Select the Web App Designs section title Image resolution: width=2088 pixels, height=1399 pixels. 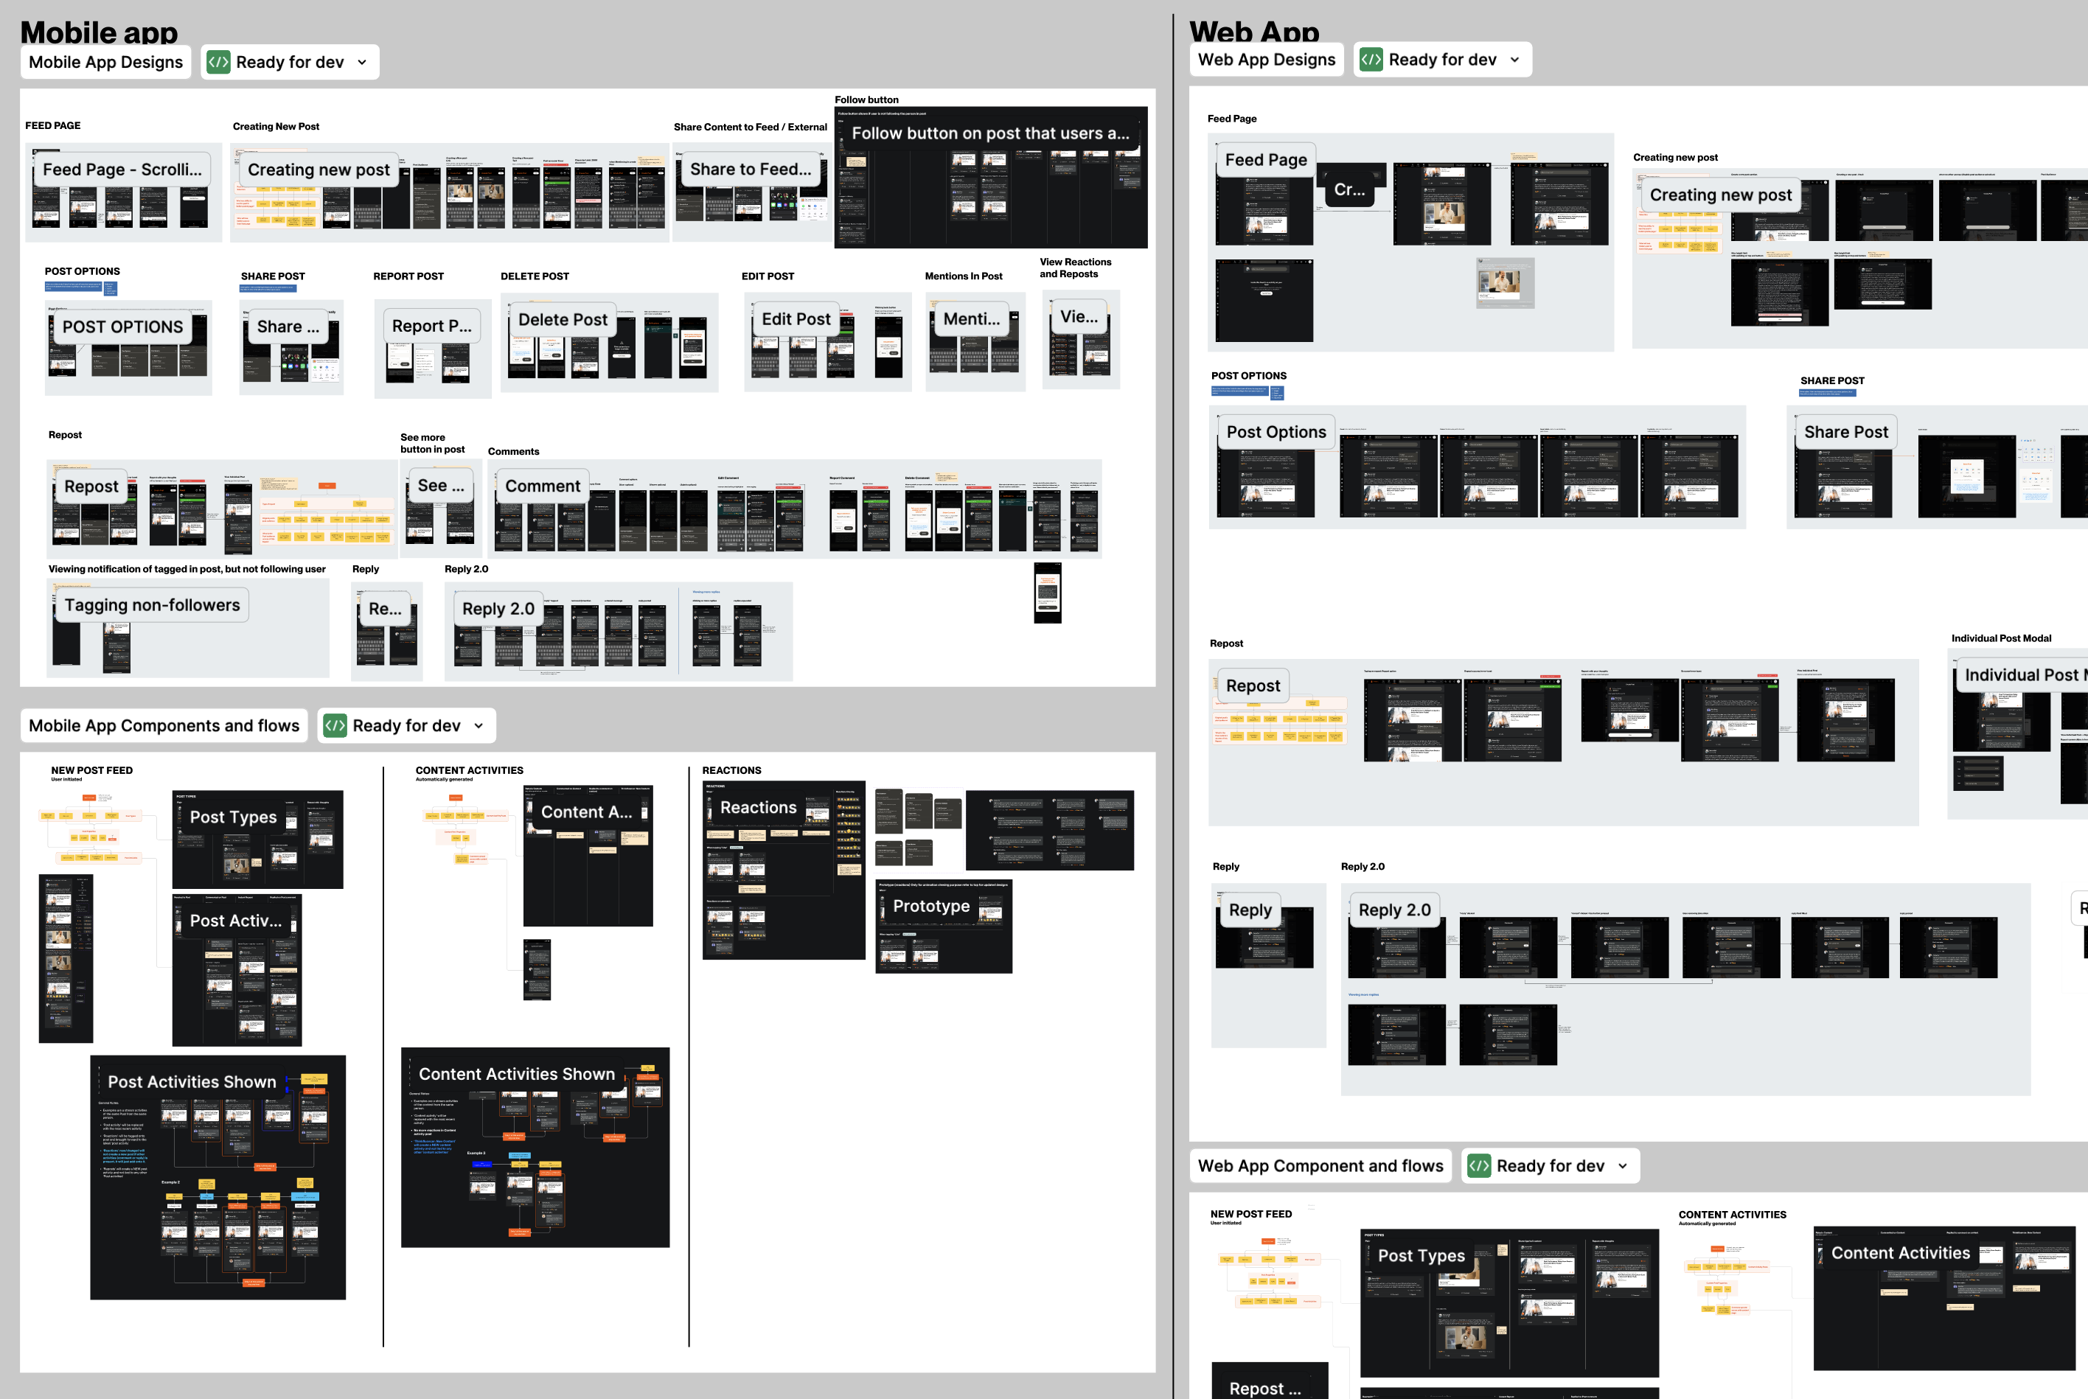(x=1266, y=60)
